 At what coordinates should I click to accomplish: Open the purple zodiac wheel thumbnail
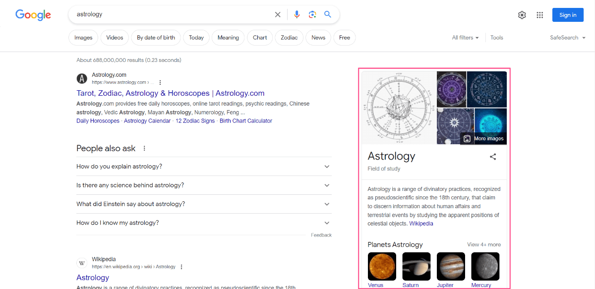452,89
